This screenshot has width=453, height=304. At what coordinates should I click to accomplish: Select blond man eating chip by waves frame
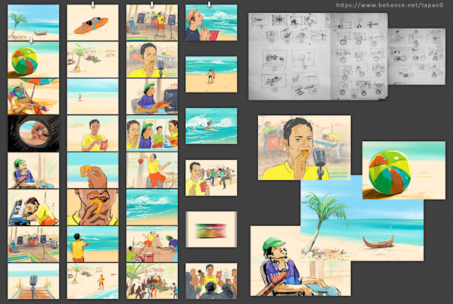tap(211, 23)
